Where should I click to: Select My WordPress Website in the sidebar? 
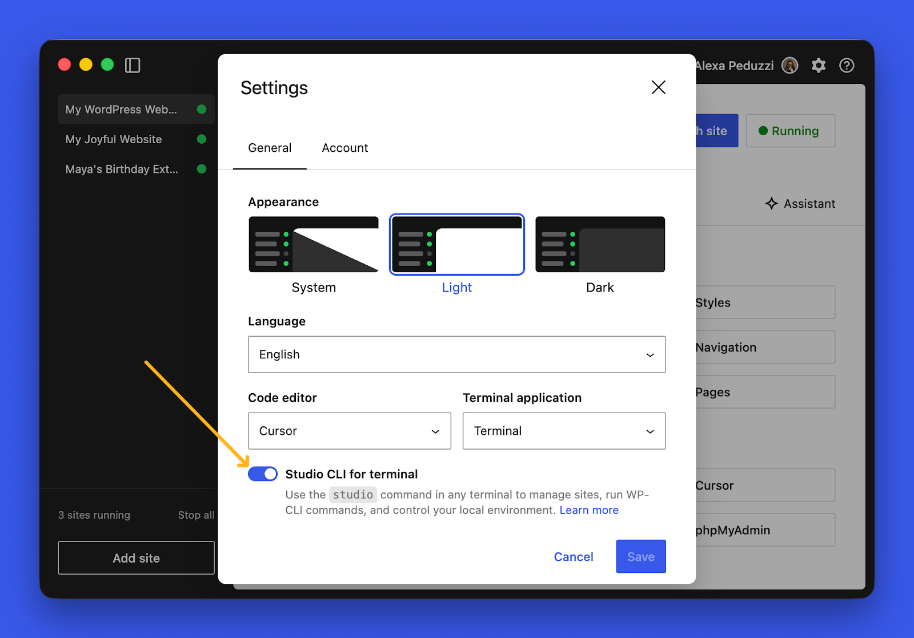coord(121,109)
